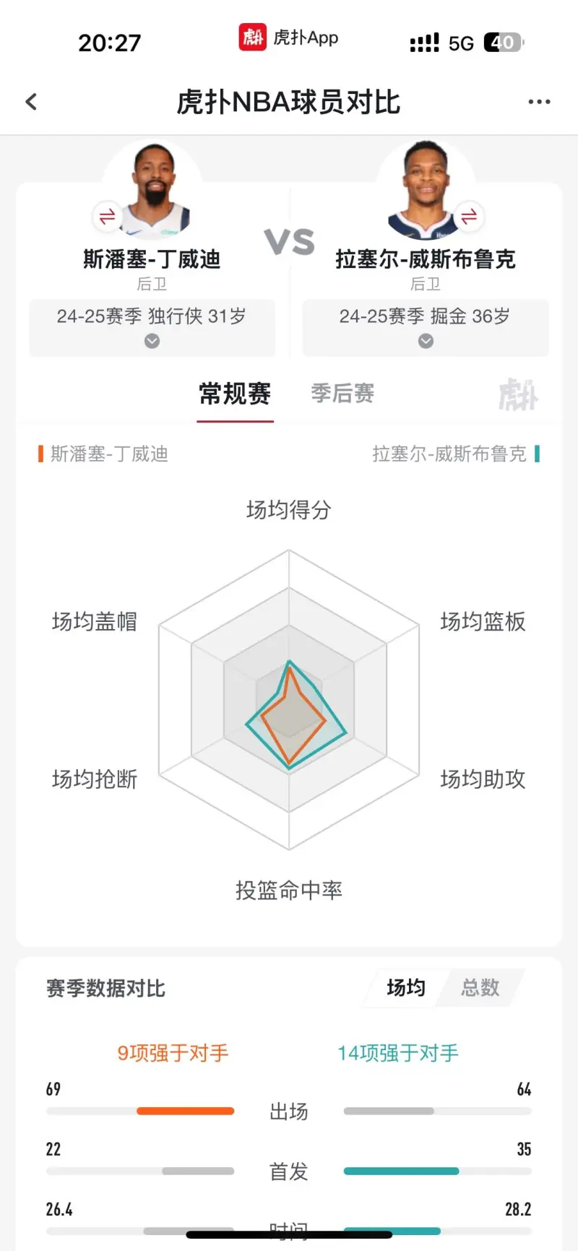Image resolution: width=578 pixels, height=1251 pixels.
Task: Tap the Hupu App logo icon
Action: pyautogui.click(x=253, y=38)
